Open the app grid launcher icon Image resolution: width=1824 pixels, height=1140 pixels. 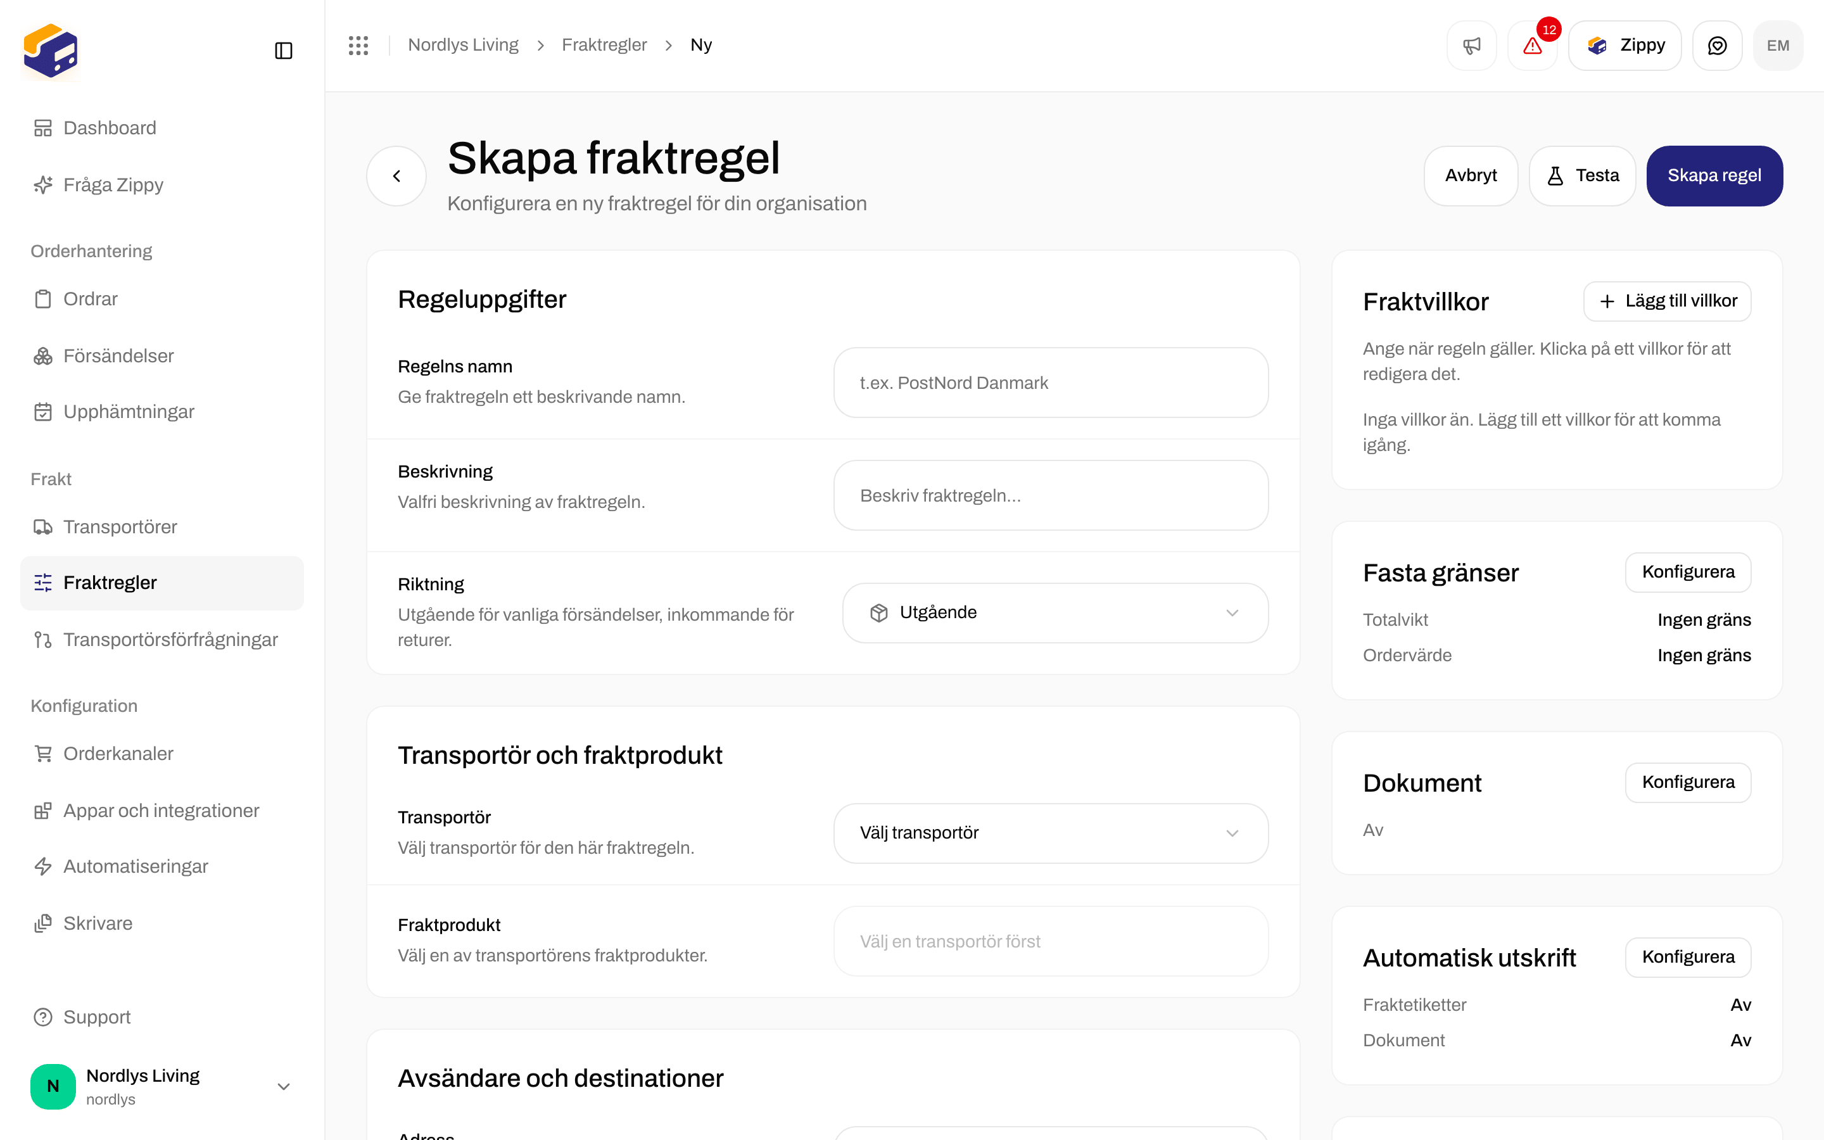[x=358, y=45]
